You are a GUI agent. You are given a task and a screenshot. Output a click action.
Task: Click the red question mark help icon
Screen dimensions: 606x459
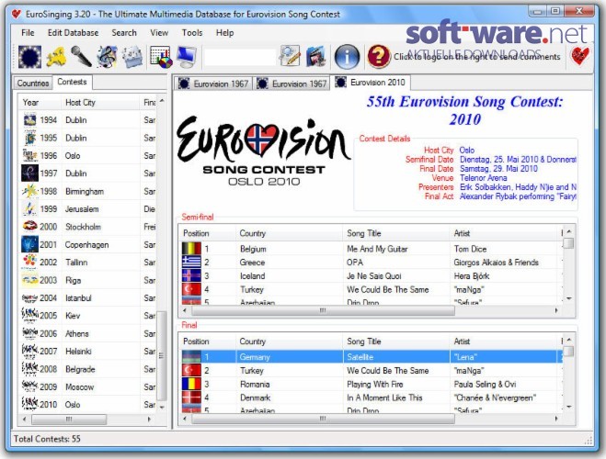379,57
